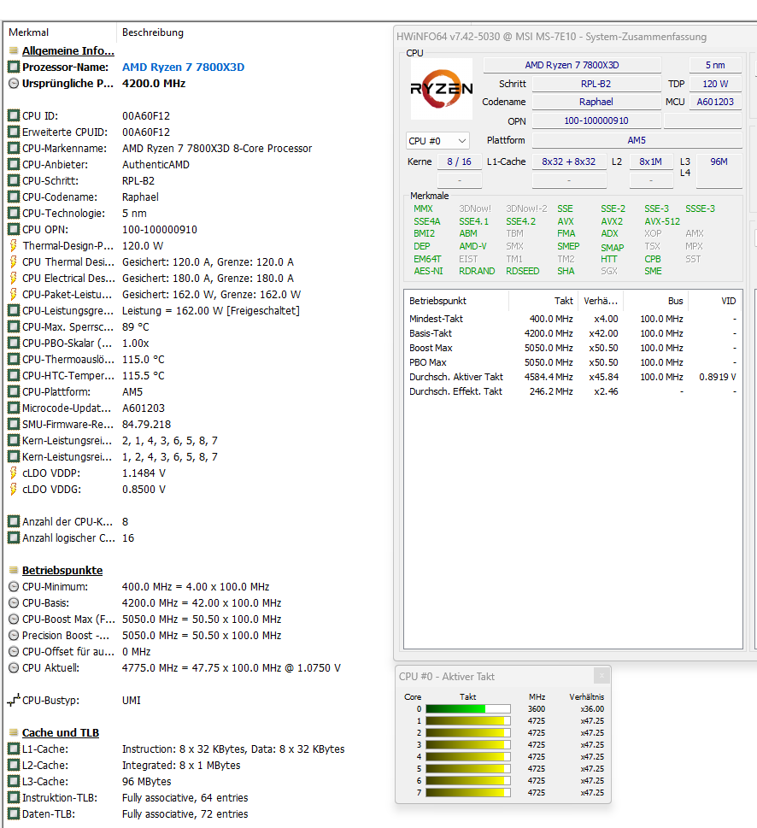Click the clock icon beside CPU-Basis
This screenshot has width=757, height=828.
pyautogui.click(x=14, y=603)
